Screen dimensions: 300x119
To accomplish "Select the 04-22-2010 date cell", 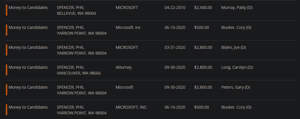I will pos(175,8).
